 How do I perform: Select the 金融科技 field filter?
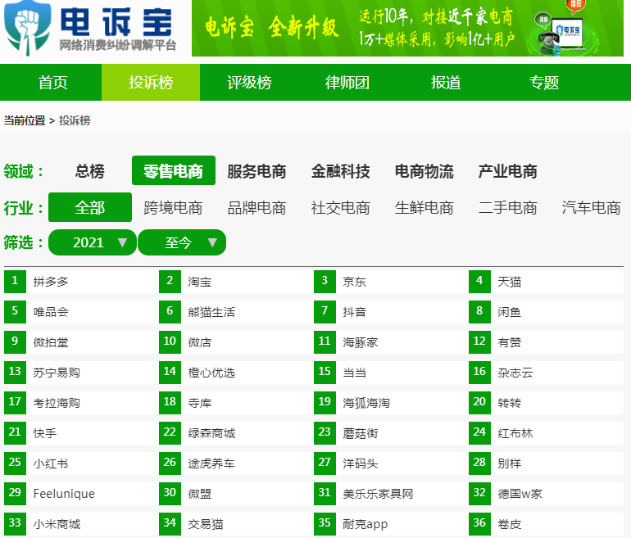[x=340, y=171]
